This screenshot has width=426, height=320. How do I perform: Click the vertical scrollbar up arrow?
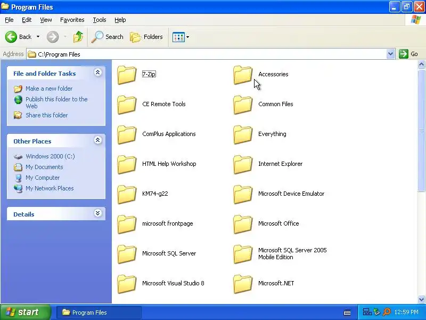point(421,65)
